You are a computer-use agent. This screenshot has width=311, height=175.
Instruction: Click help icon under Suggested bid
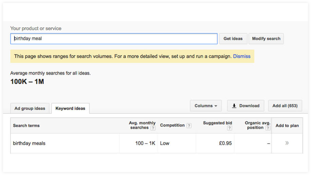point(229,128)
